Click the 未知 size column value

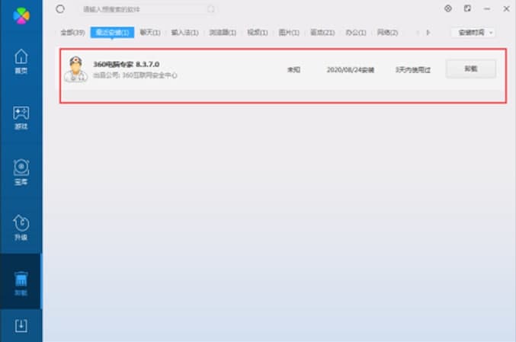(294, 70)
